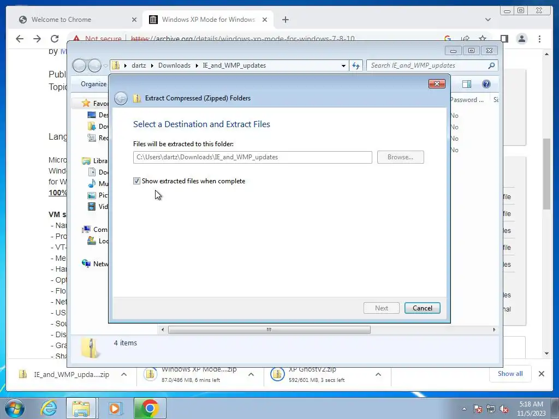Reload the page in Chrome
This screenshot has height=419, width=559.
(x=55, y=39)
